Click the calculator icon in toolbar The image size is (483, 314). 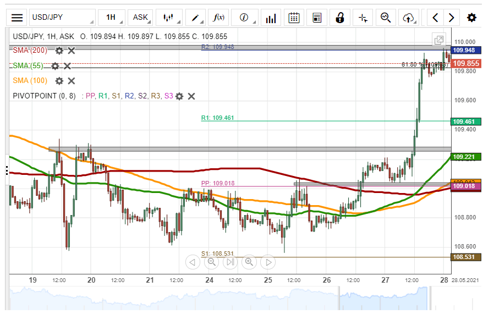coord(317,18)
